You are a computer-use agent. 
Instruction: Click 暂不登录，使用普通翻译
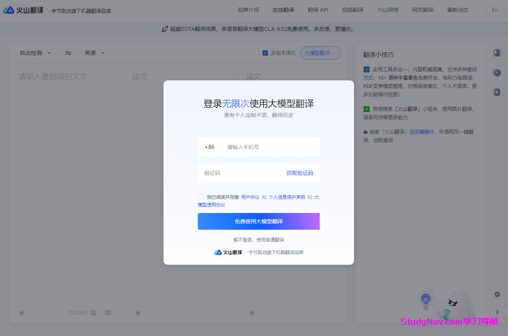[259, 240]
